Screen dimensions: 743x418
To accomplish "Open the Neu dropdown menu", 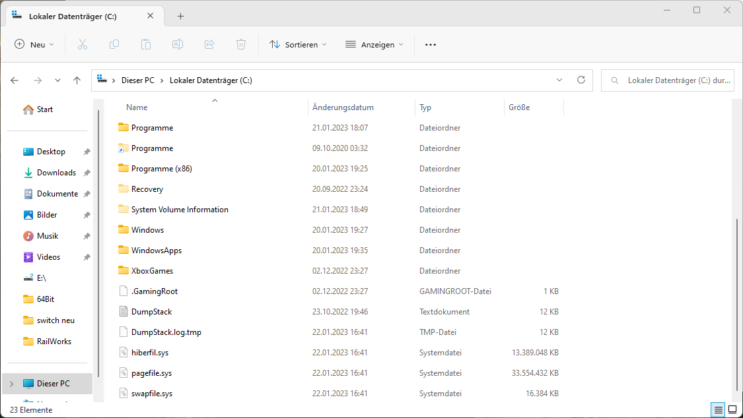I will 34,44.
